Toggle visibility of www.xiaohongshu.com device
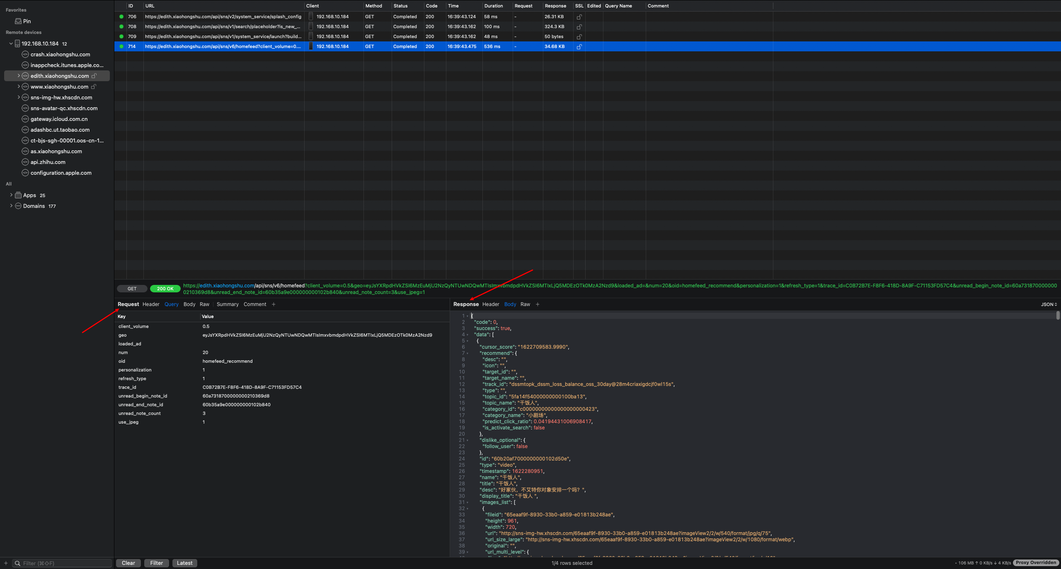1061x569 pixels. [x=18, y=86]
